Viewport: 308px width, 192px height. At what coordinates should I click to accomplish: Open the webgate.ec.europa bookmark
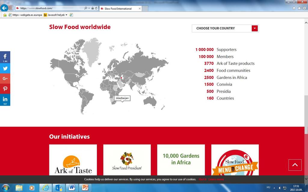click(x=25, y=15)
